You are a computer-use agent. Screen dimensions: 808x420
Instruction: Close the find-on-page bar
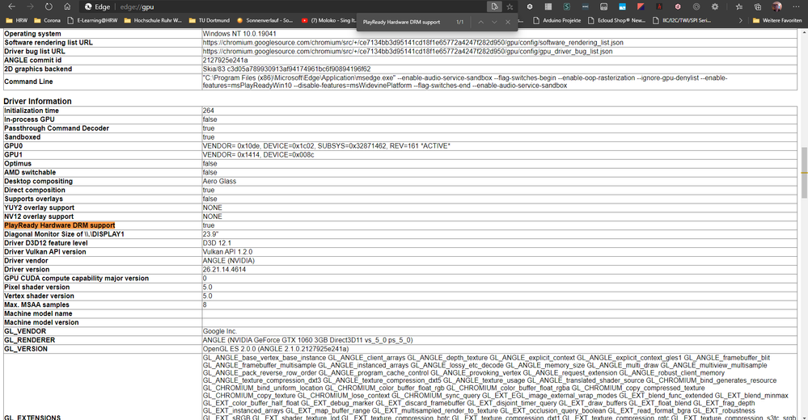point(508,22)
